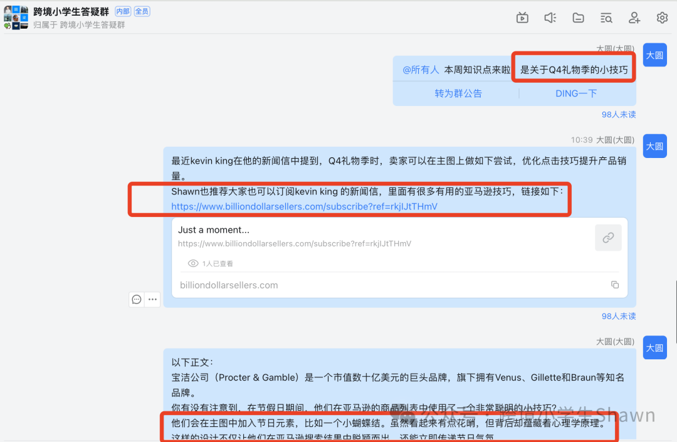Click the copy icon beside billiondollarsellers.com
The height and width of the screenshot is (442, 677).
click(615, 284)
